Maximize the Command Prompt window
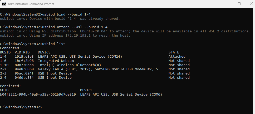 click(x=239, y=4)
